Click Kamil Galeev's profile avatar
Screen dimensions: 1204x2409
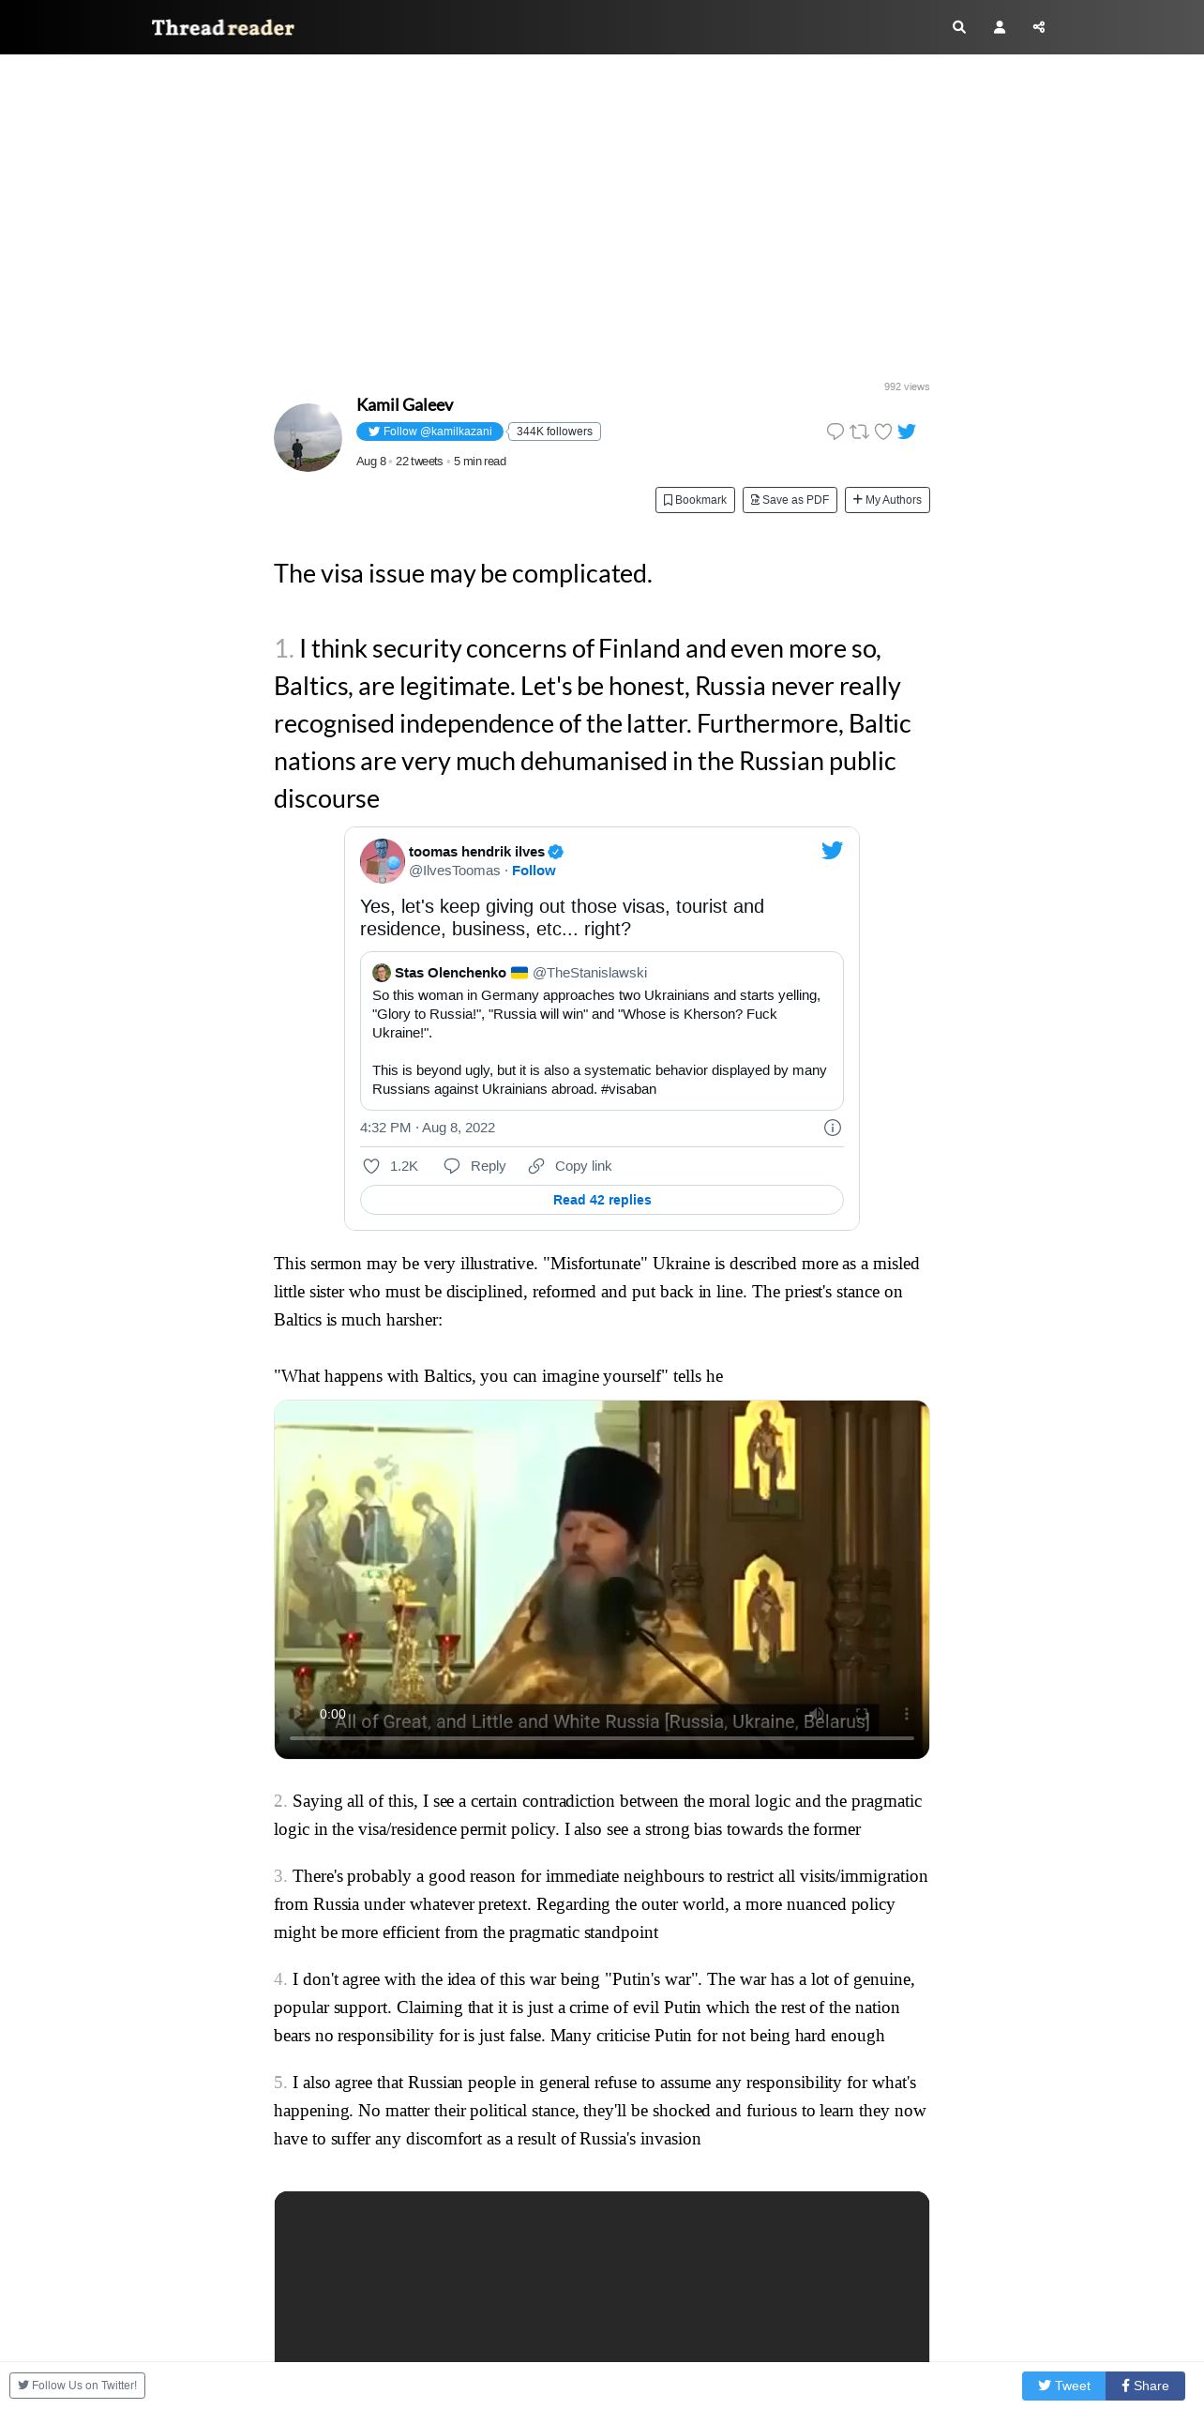(308, 438)
